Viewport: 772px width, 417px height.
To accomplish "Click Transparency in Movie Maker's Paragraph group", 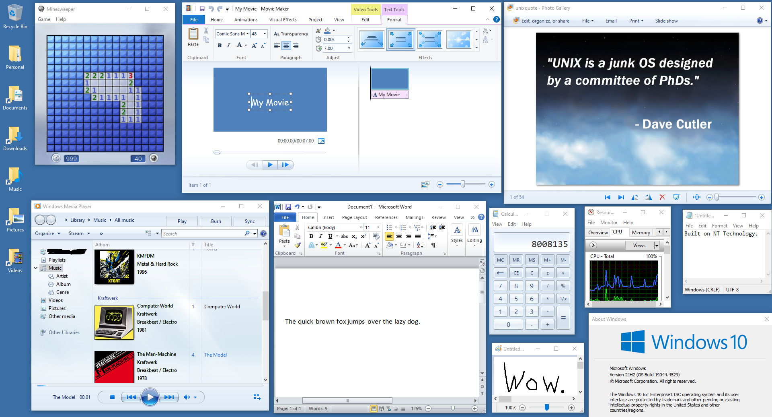I will (x=291, y=34).
